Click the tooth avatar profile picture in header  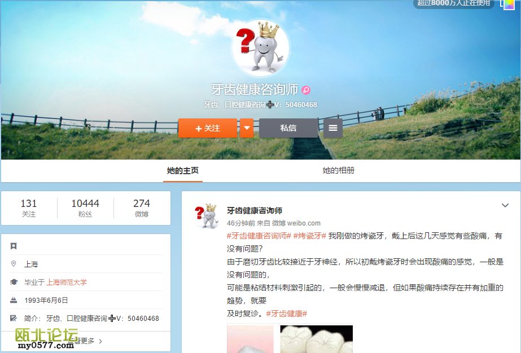pyautogui.click(x=260, y=48)
